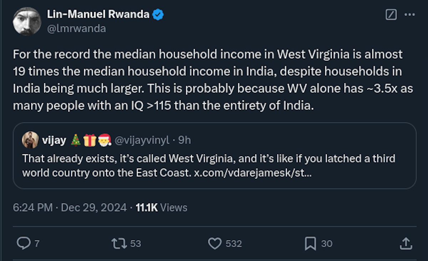
Task: Click vijay's avatar in the quoted post
Action: click(30, 140)
